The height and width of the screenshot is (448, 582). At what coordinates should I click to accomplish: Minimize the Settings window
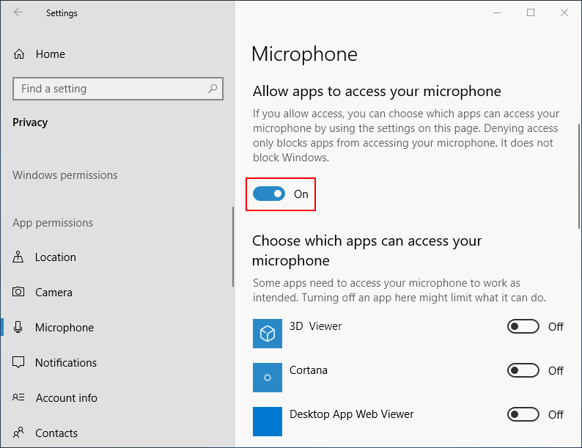tap(497, 12)
